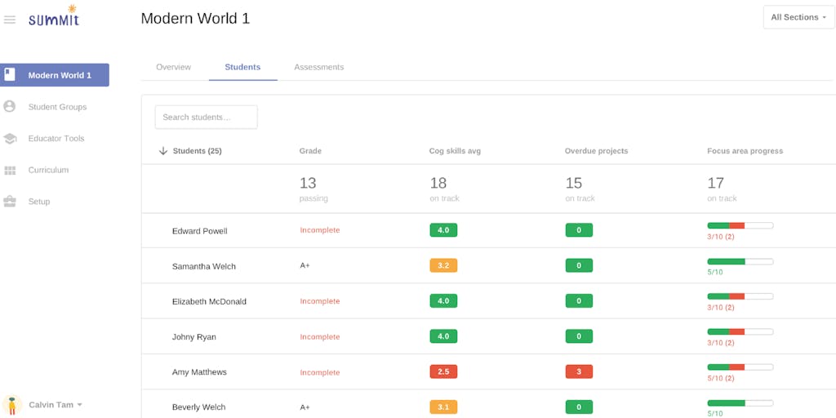Click the Modern World 1 book icon
This screenshot has height=418, width=836.
pos(10,75)
